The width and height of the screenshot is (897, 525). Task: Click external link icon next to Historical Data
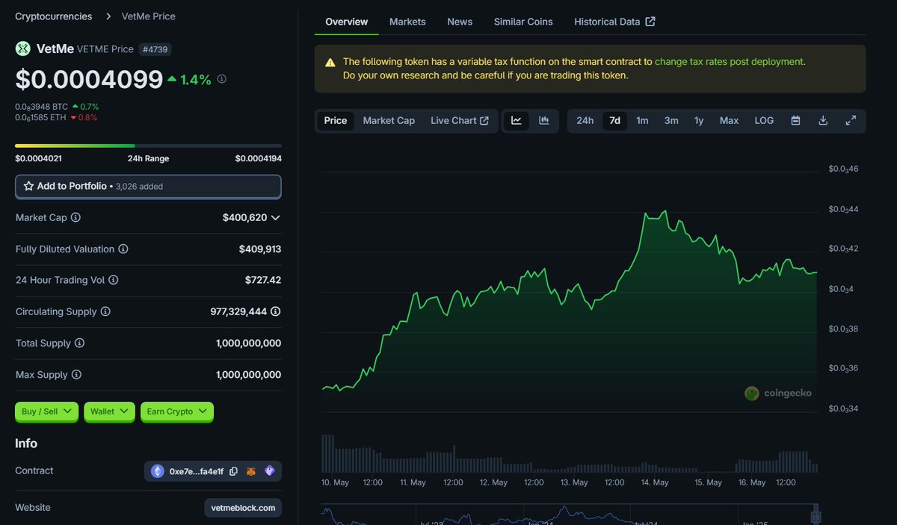650,22
